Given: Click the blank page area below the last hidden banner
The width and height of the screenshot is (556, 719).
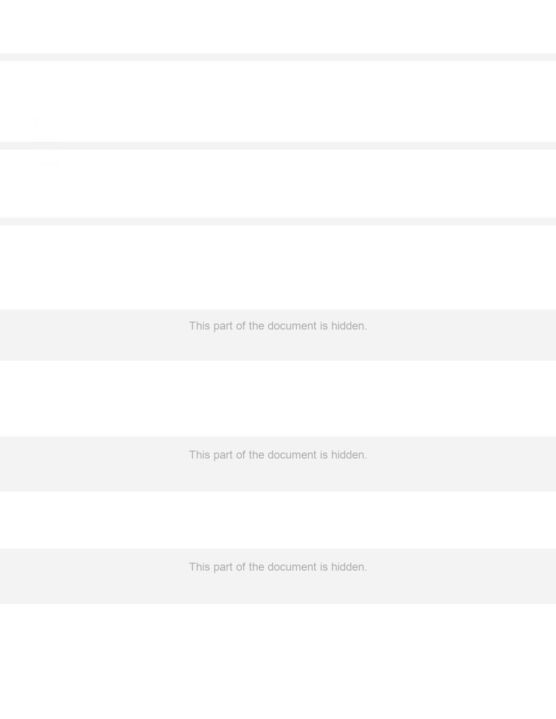Looking at the screenshot, I should tap(278, 662).
